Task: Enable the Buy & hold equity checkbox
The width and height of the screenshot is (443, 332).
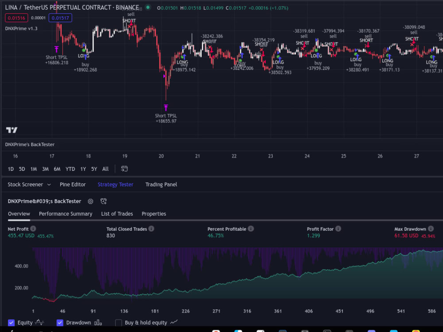Action: (119, 322)
